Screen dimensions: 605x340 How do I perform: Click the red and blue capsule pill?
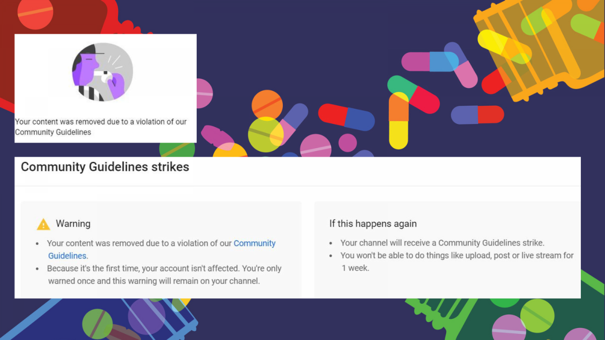pos(346,117)
